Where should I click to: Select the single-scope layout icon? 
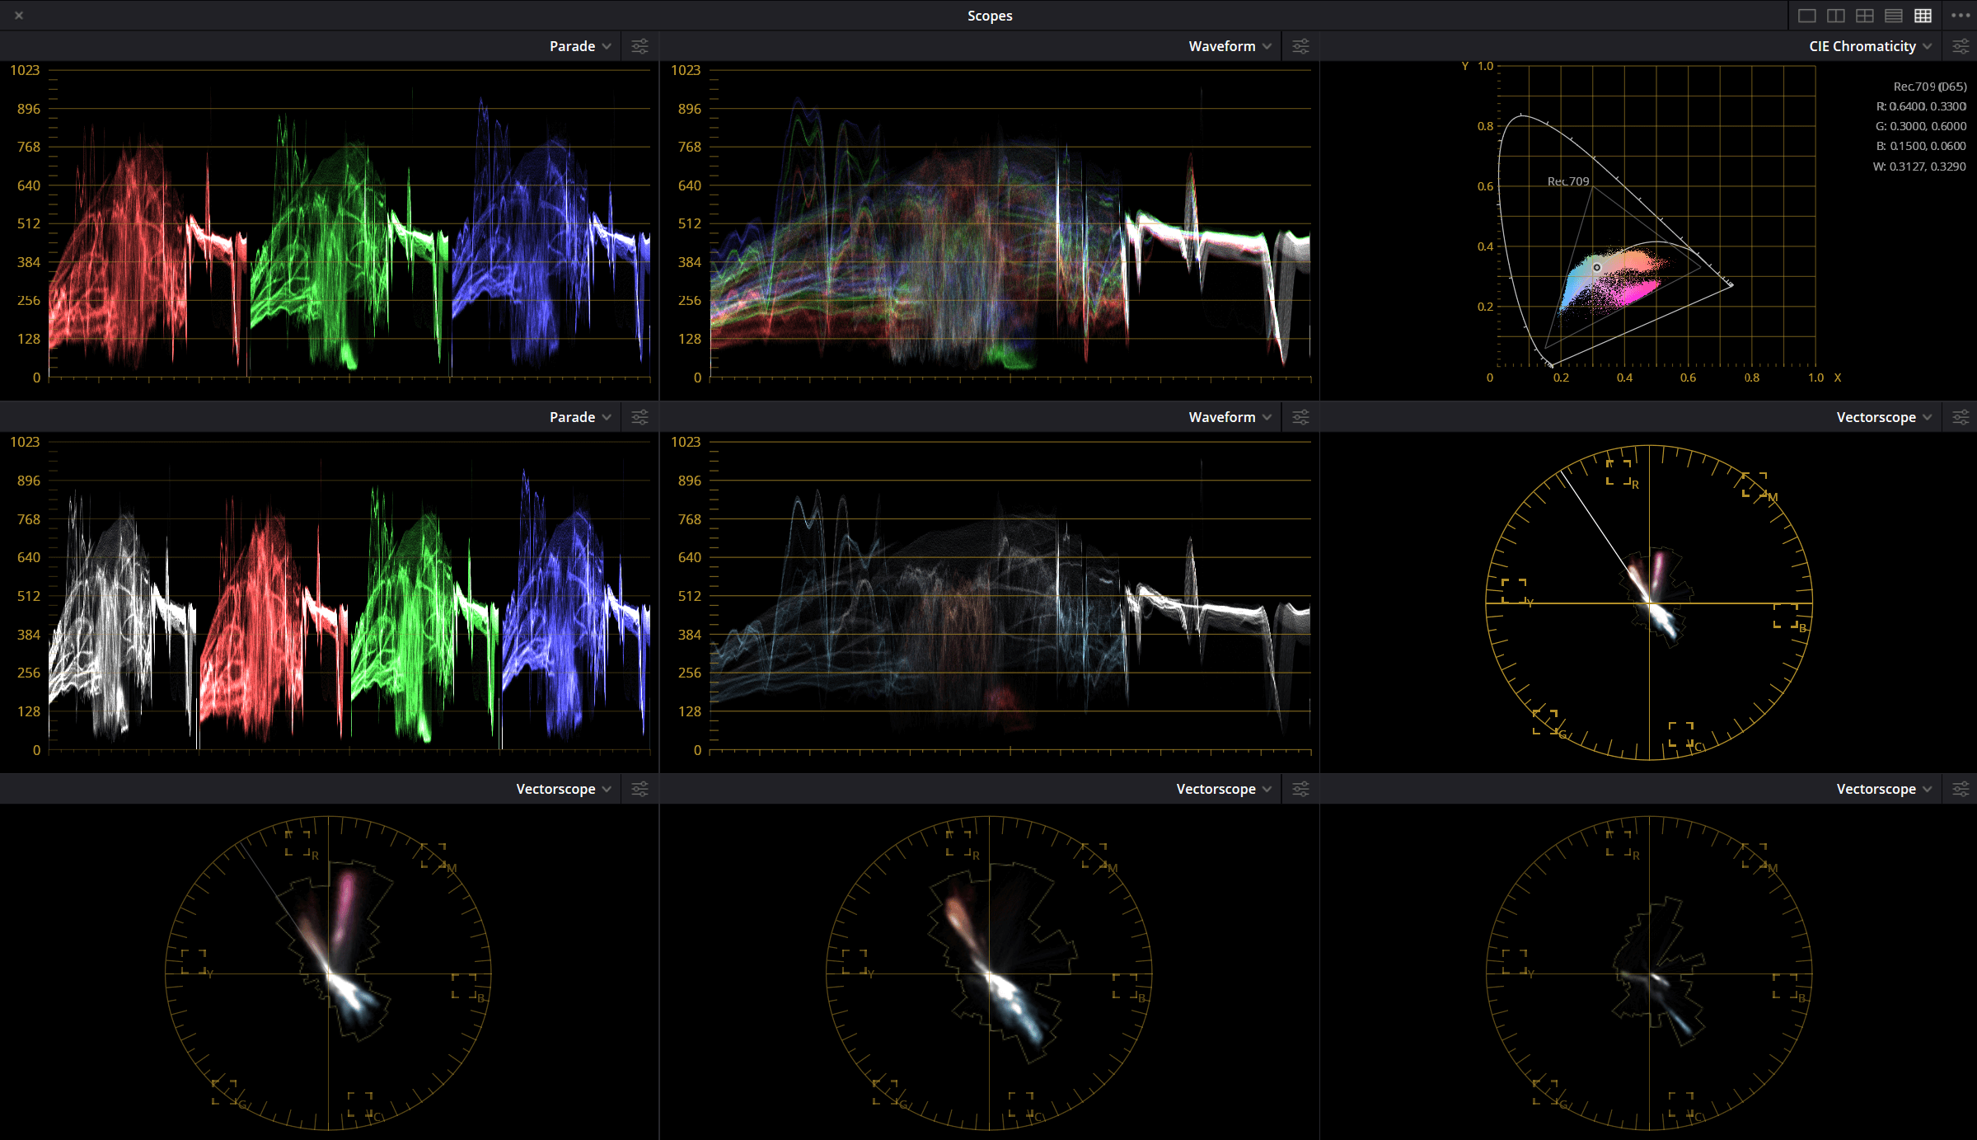[1806, 15]
